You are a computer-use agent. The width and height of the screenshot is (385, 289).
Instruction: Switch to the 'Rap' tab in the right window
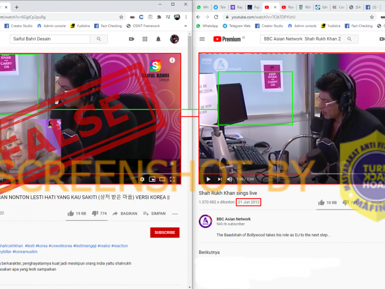click(237, 7)
